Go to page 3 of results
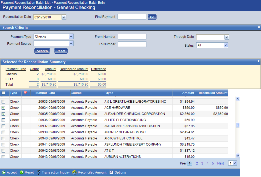The image size is (261, 177). click(x=202, y=163)
